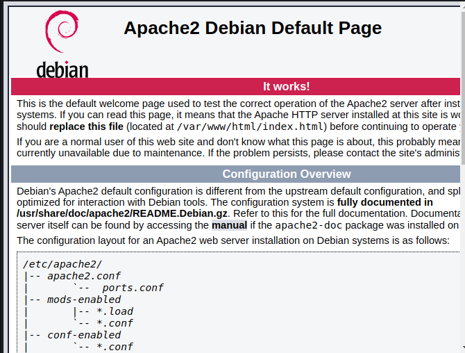Click the "It works!" red banner
465x353 pixels.
pos(235,86)
